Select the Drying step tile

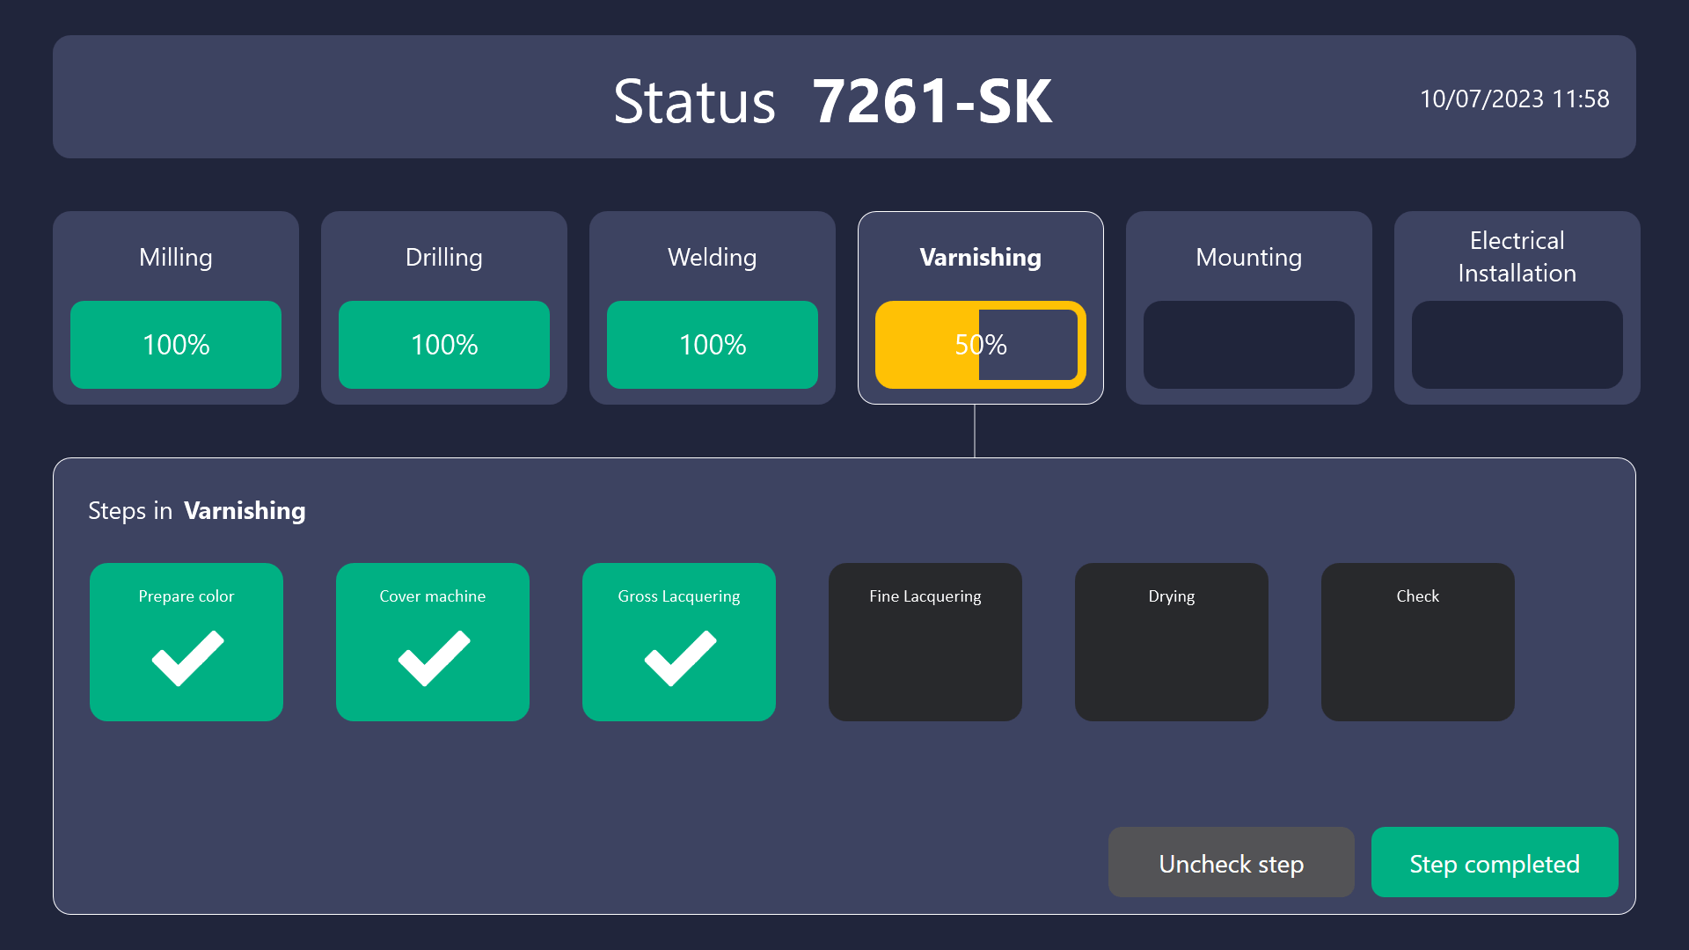tap(1171, 642)
